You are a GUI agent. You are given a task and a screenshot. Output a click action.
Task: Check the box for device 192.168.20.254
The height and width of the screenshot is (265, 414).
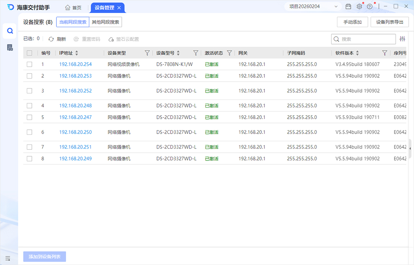pyautogui.click(x=30, y=64)
